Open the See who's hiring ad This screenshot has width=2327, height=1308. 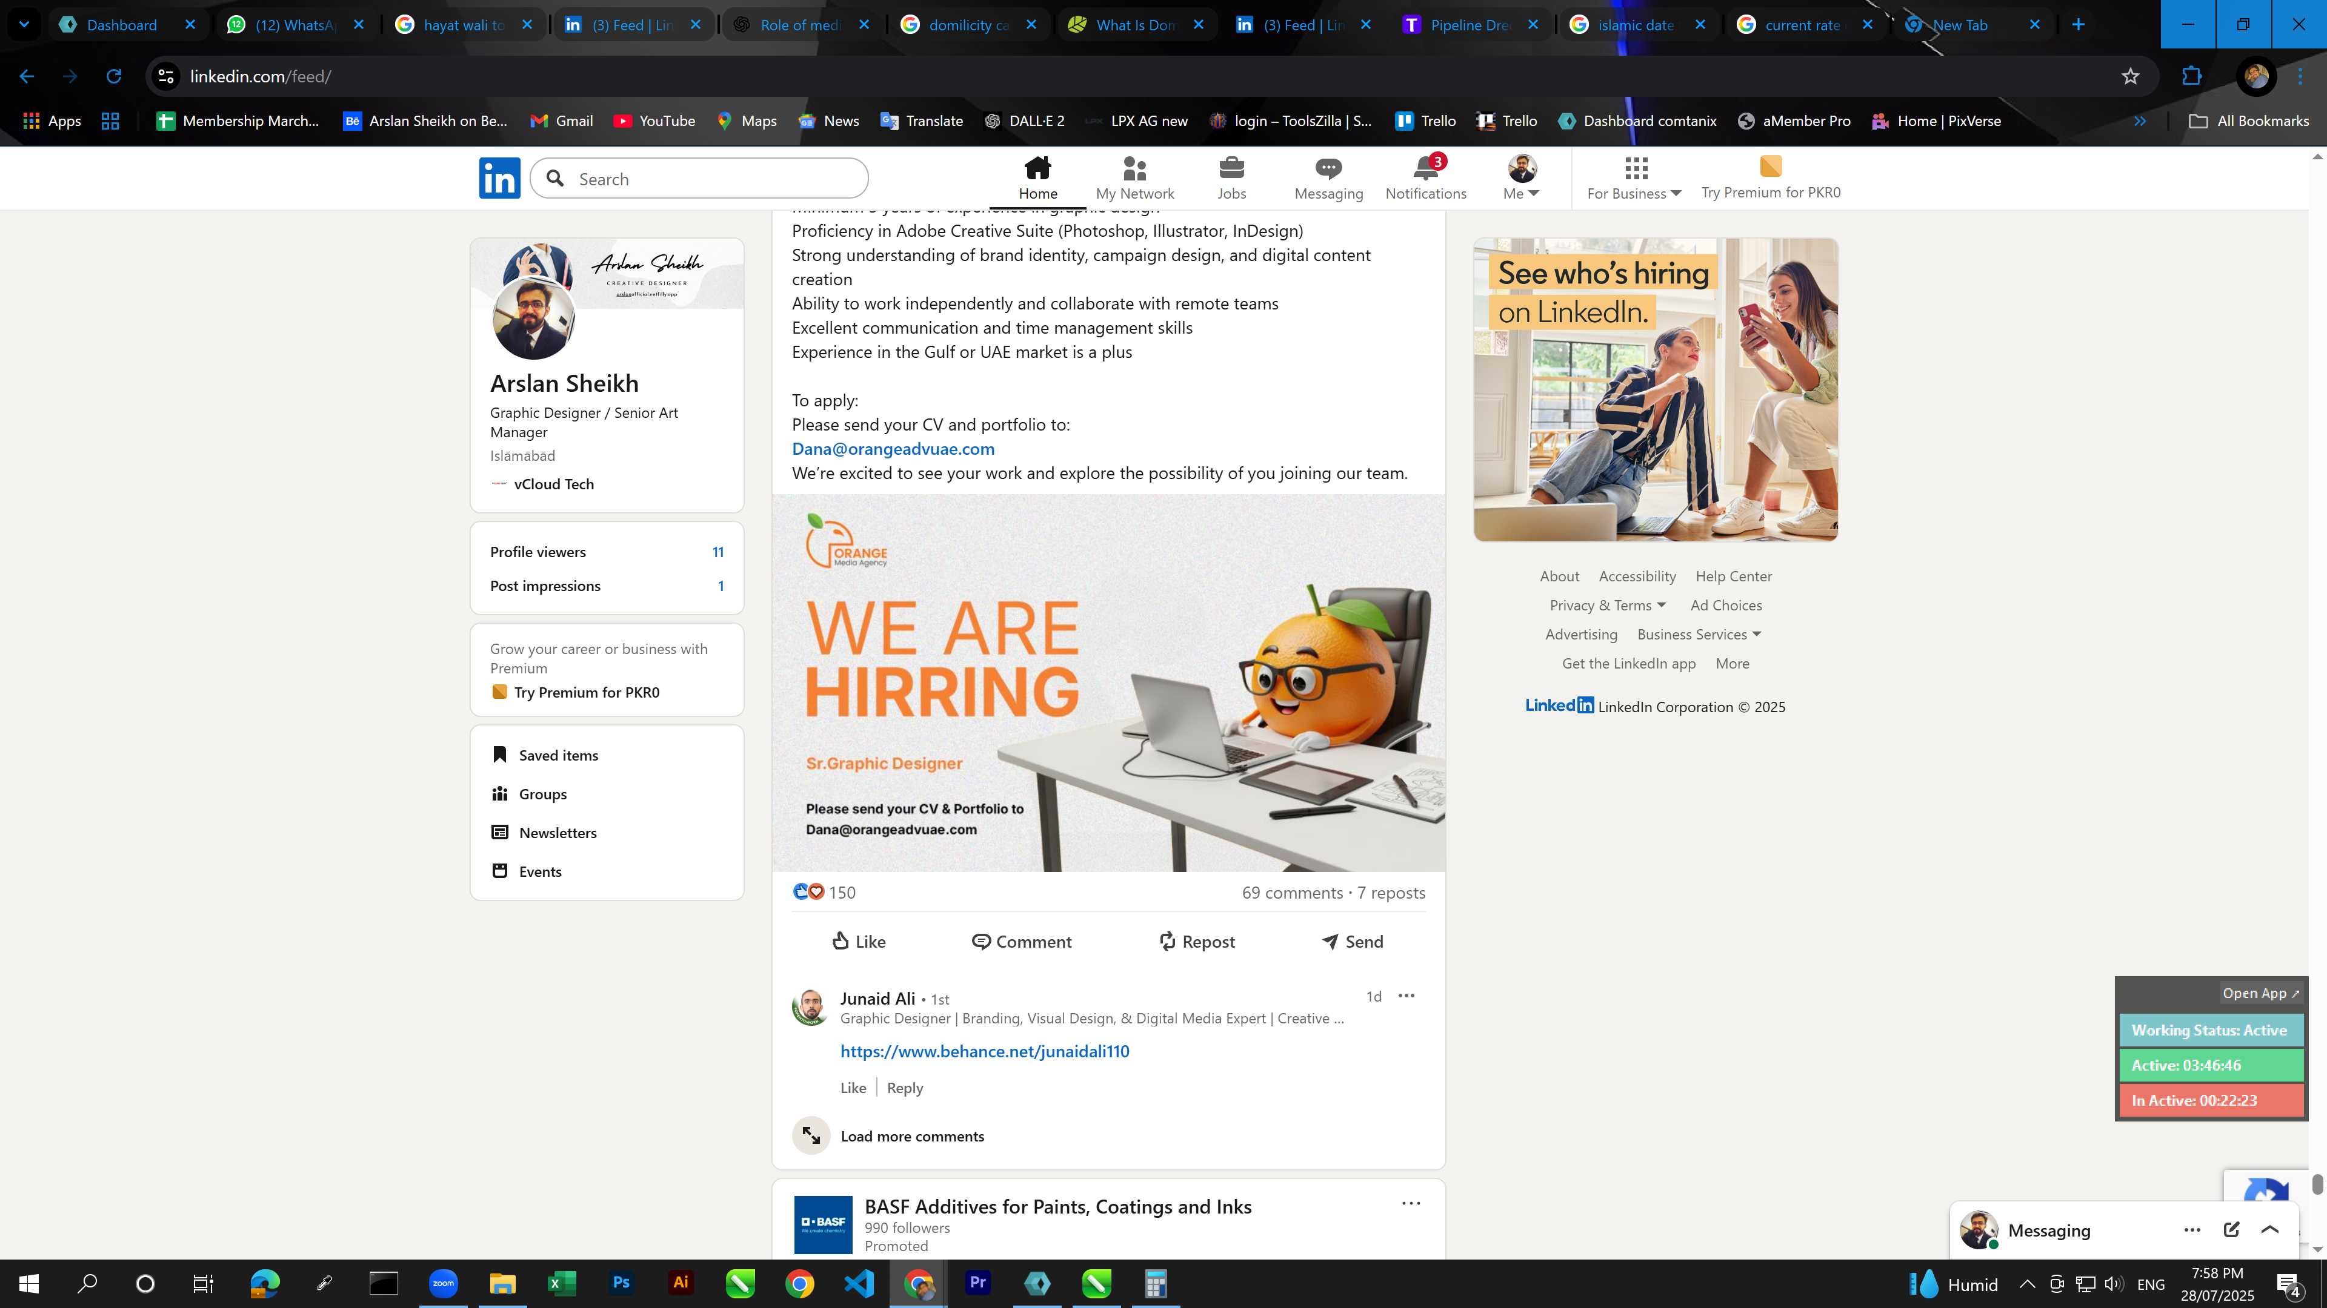click(1655, 390)
